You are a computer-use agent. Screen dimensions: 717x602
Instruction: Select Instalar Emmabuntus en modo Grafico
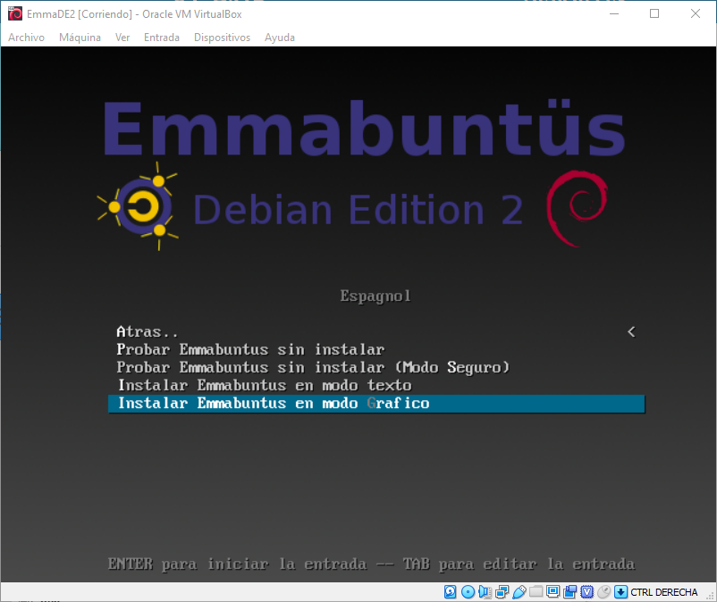click(x=273, y=404)
